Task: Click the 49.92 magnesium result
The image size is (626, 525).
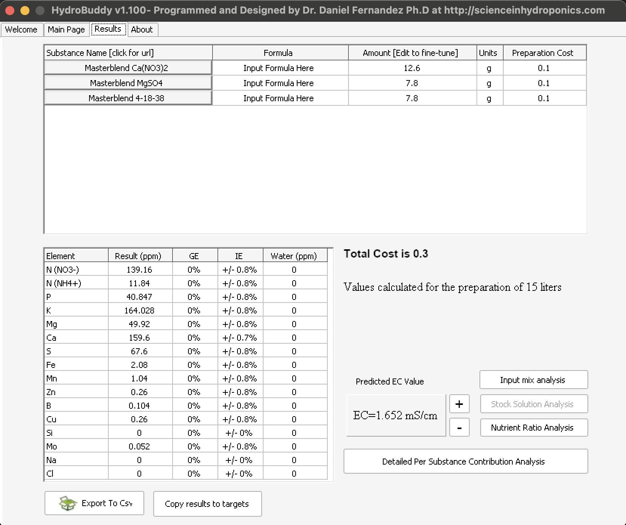Action: click(x=140, y=324)
